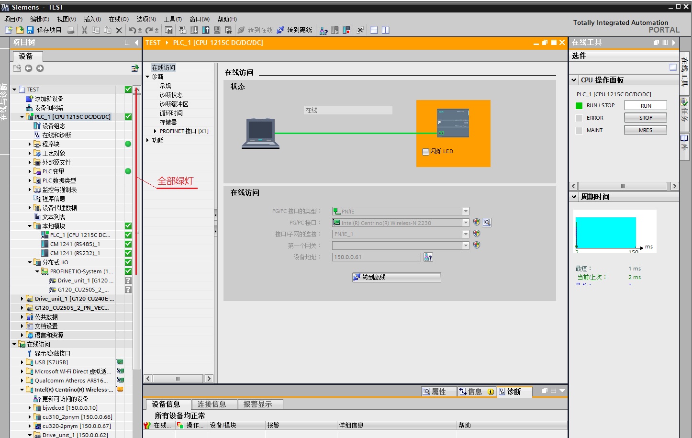Switch to the 属性 tab
692x438 pixels.
pyautogui.click(x=439, y=392)
